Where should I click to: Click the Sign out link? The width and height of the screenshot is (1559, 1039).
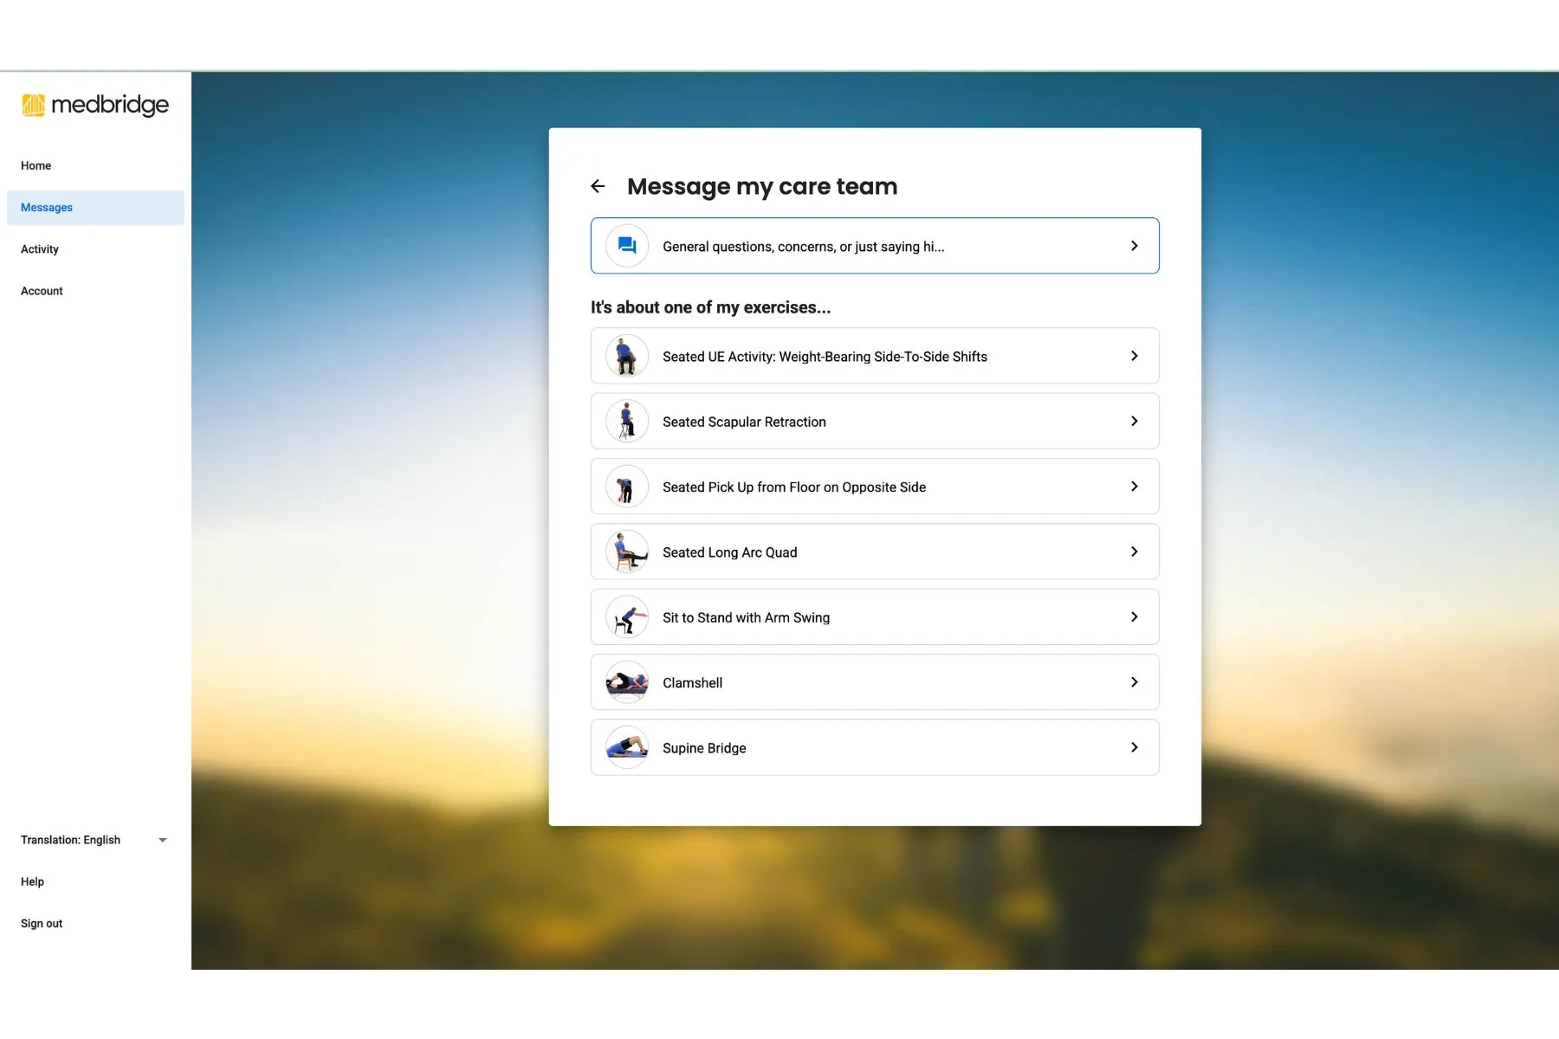[x=42, y=924]
